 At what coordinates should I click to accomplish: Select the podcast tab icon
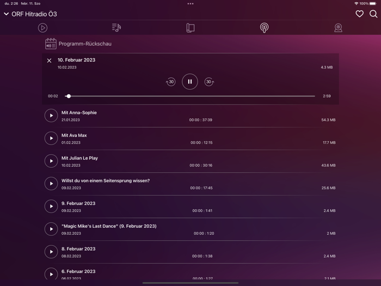(x=264, y=28)
